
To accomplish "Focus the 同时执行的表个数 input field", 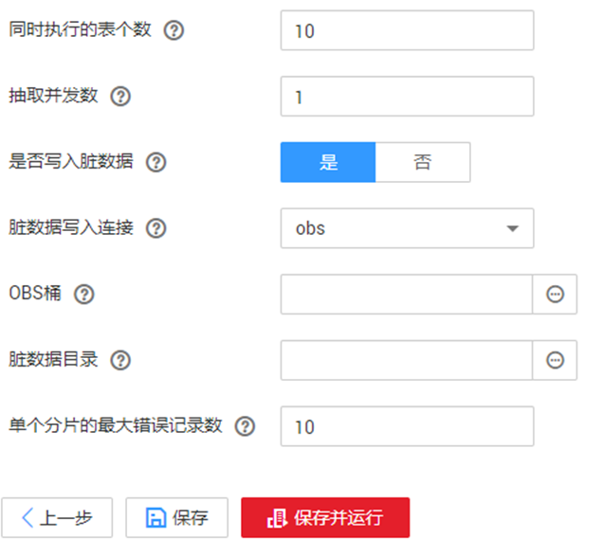I will tap(407, 30).
